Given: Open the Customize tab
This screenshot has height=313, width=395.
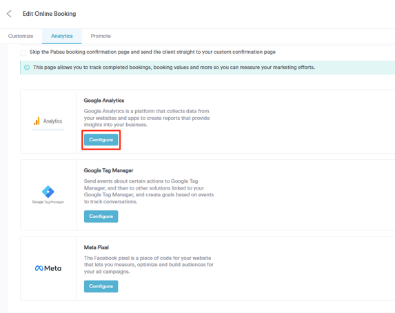Looking at the screenshot, I should [21, 36].
